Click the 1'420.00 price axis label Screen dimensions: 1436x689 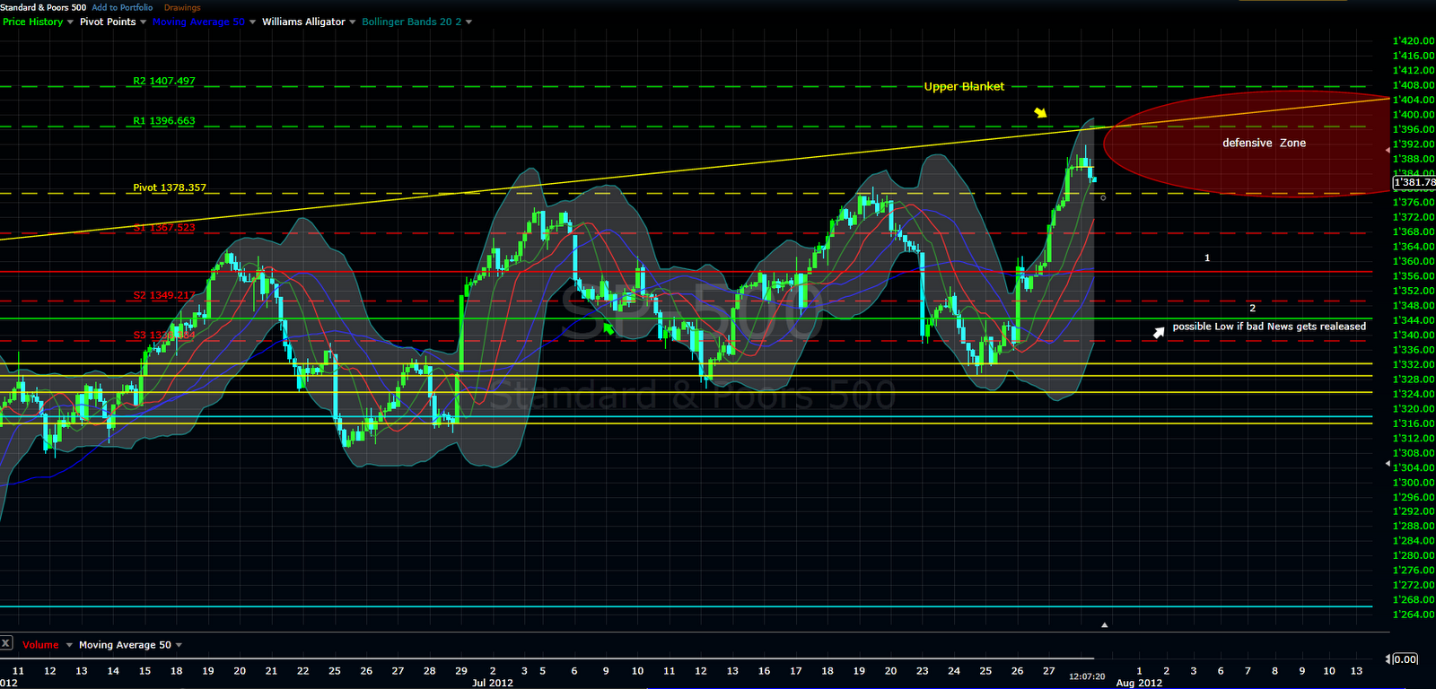pyautogui.click(x=1414, y=40)
